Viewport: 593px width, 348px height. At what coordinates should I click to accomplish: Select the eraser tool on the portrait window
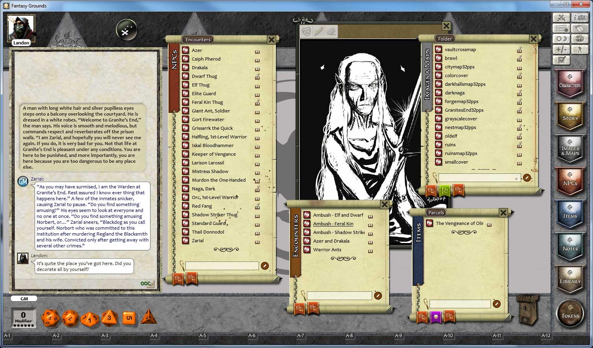pyautogui.click(x=331, y=31)
